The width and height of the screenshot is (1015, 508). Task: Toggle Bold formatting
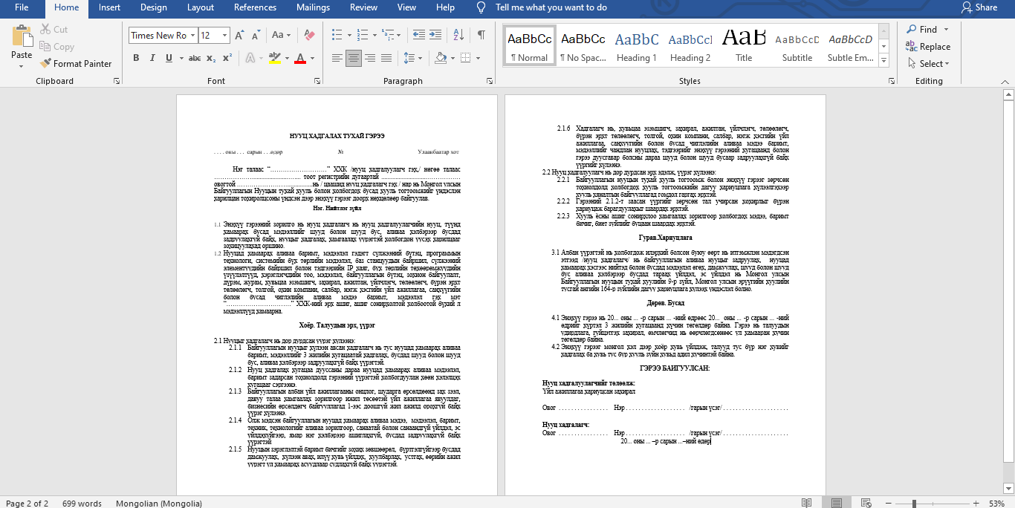tap(136, 58)
